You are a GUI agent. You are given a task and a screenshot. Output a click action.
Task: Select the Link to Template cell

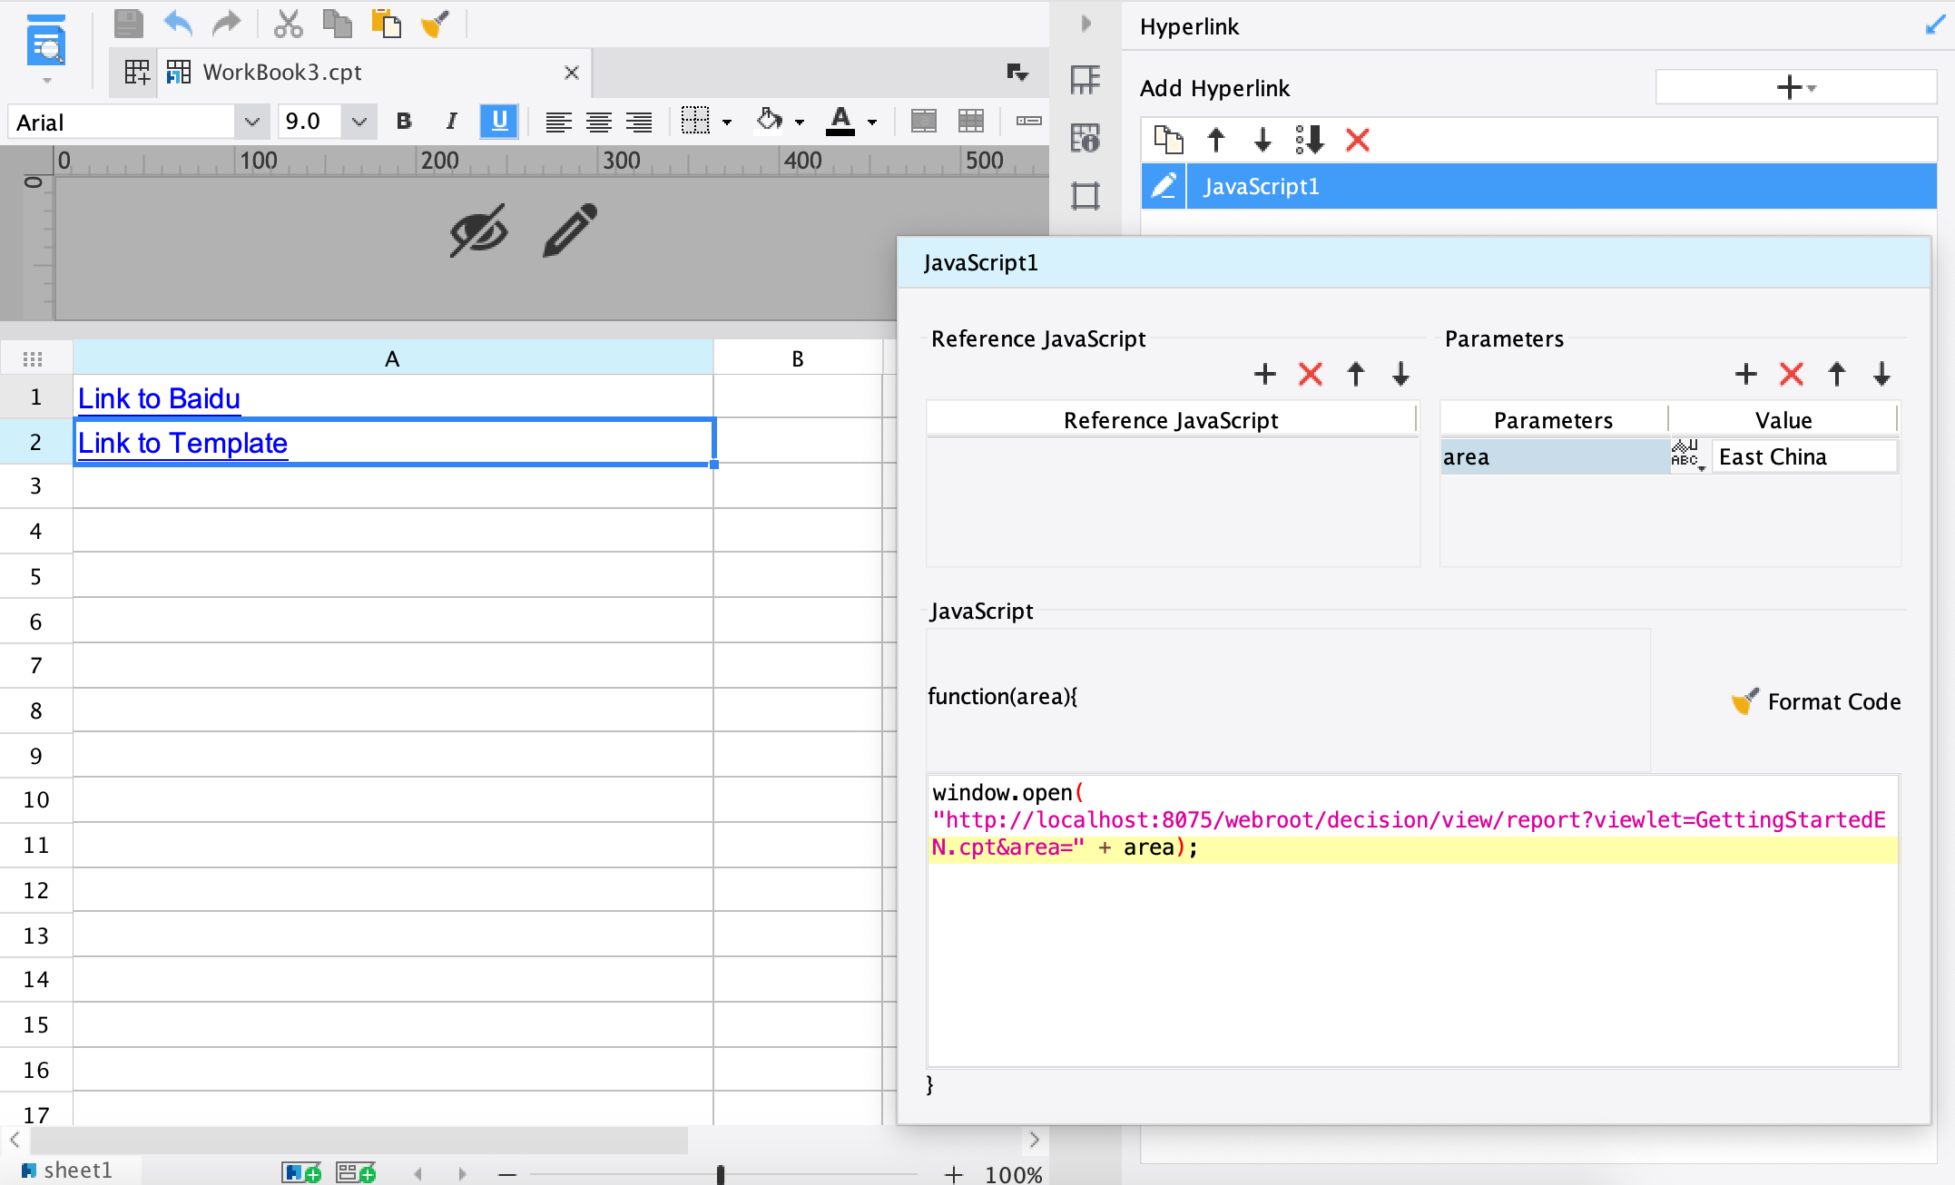pyautogui.click(x=393, y=442)
